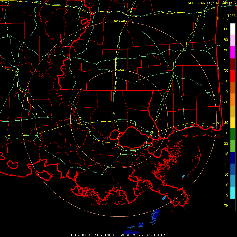Click the light pink legend swatch
The height and width of the screenshot is (237, 237).
tap(233, 41)
